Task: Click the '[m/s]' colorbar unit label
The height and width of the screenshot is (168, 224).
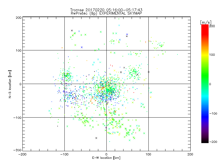Action: (x=206, y=22)
